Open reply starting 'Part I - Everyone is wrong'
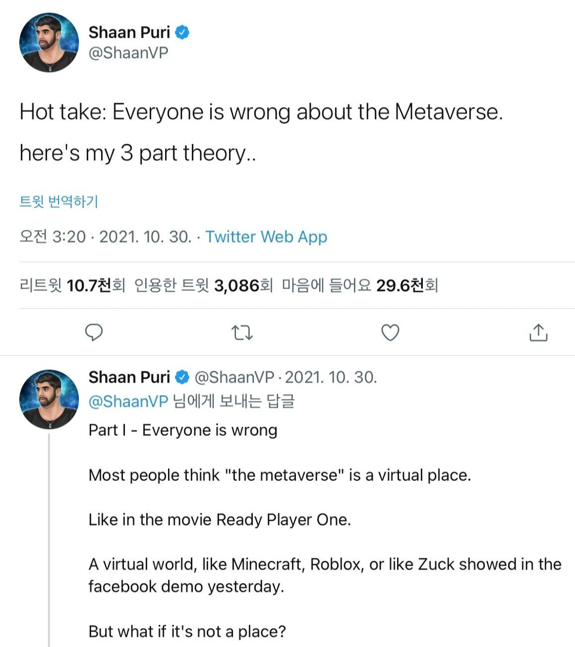 [182, 430]
